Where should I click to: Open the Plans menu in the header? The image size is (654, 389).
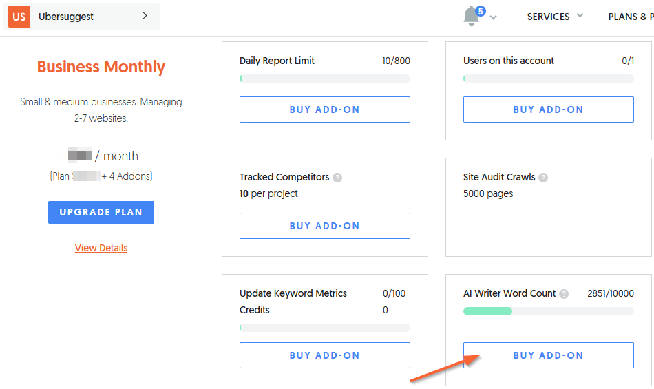click(x=630, y=17)
